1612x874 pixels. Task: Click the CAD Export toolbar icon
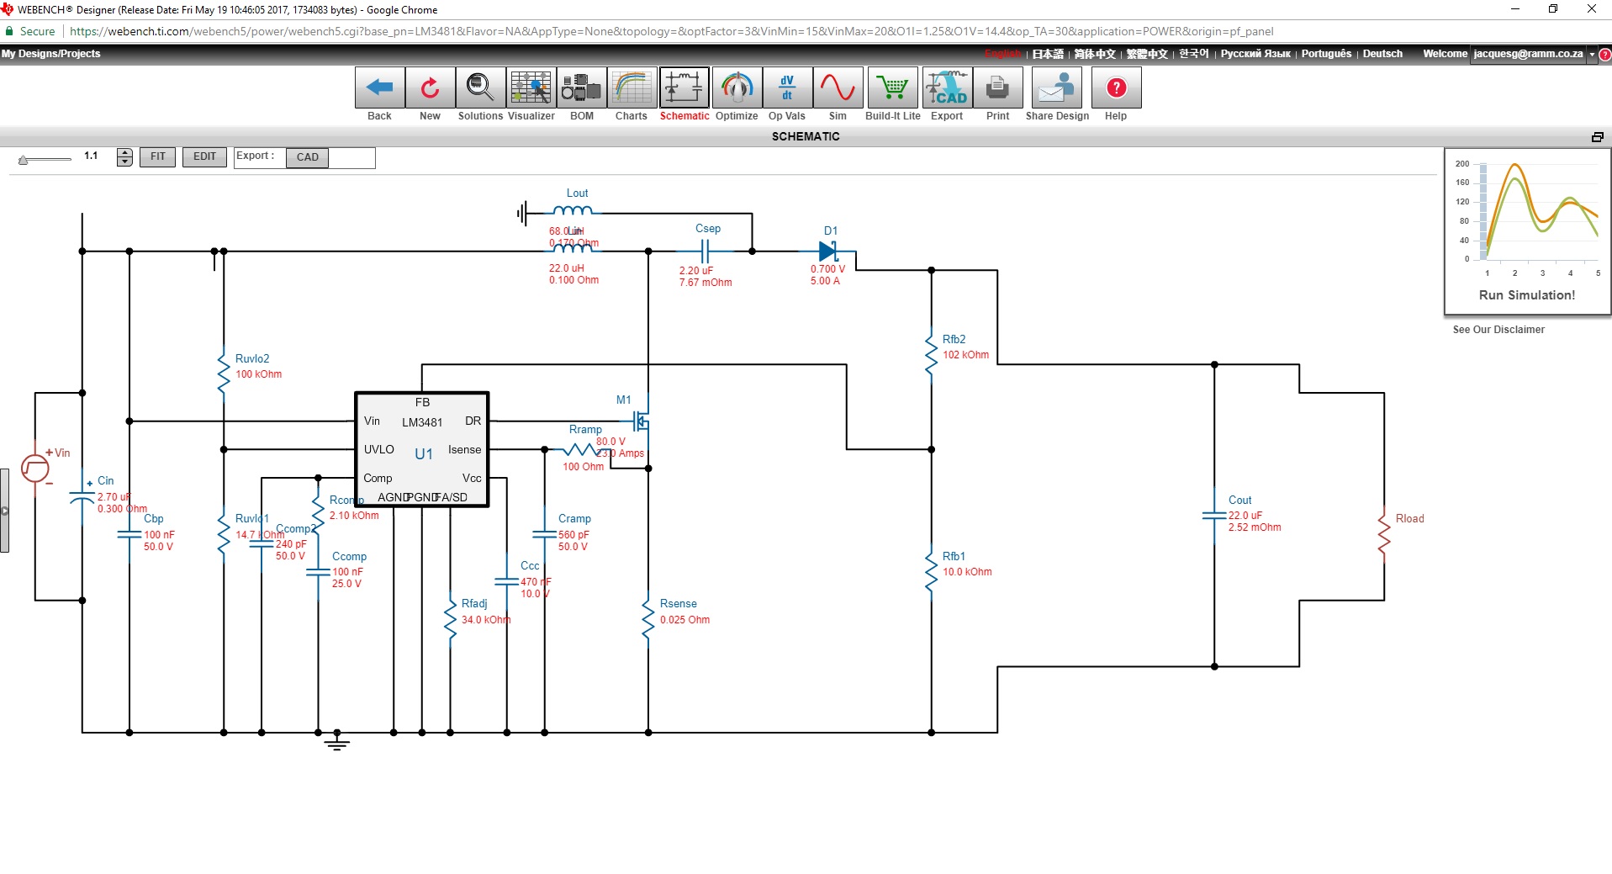[947, 87]
